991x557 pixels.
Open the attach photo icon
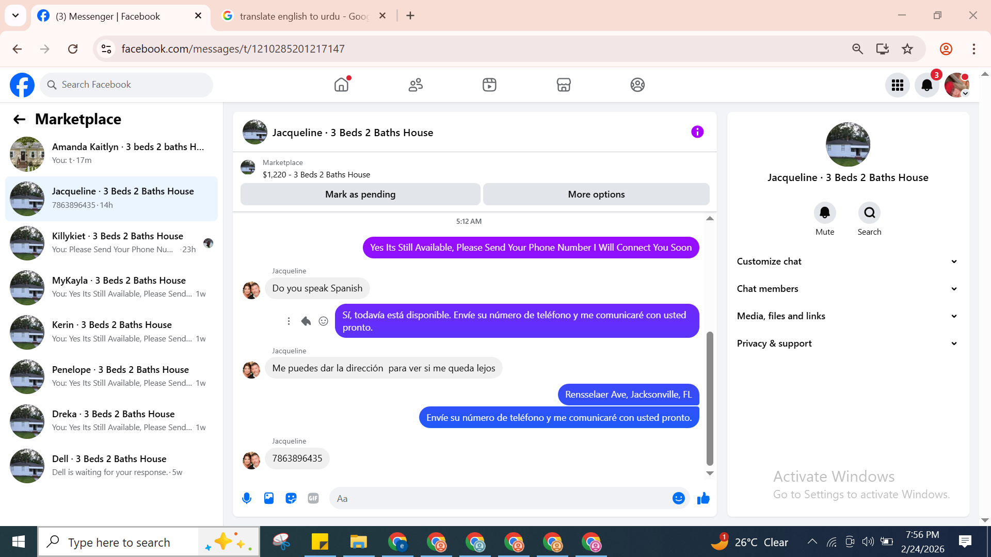(x=269, y=498)
